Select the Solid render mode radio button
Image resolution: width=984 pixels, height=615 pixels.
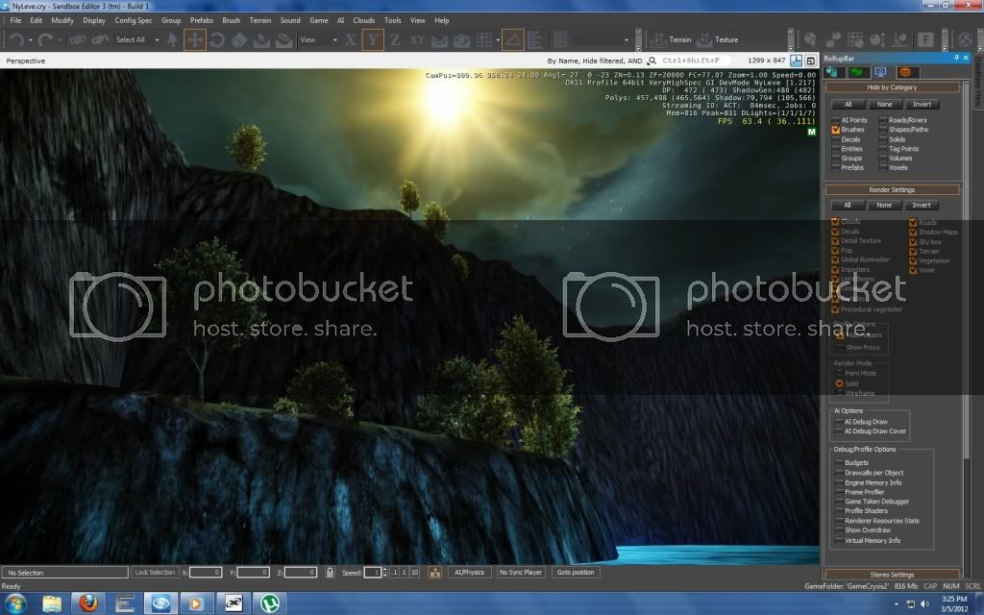click(x=839, y=383)
